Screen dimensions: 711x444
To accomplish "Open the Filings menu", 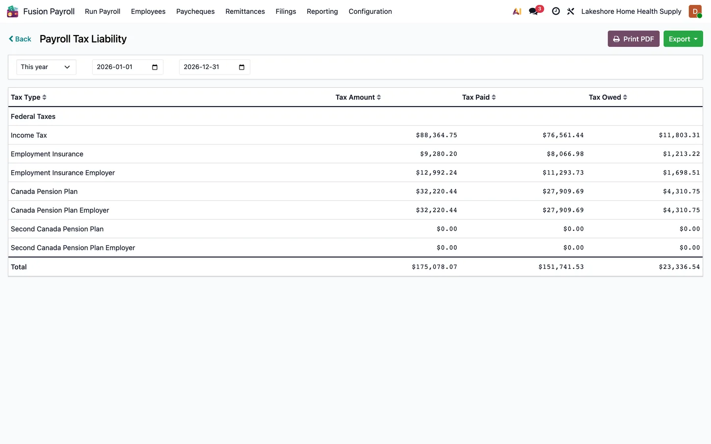I will pyautogui.click(x=286, y=11).
